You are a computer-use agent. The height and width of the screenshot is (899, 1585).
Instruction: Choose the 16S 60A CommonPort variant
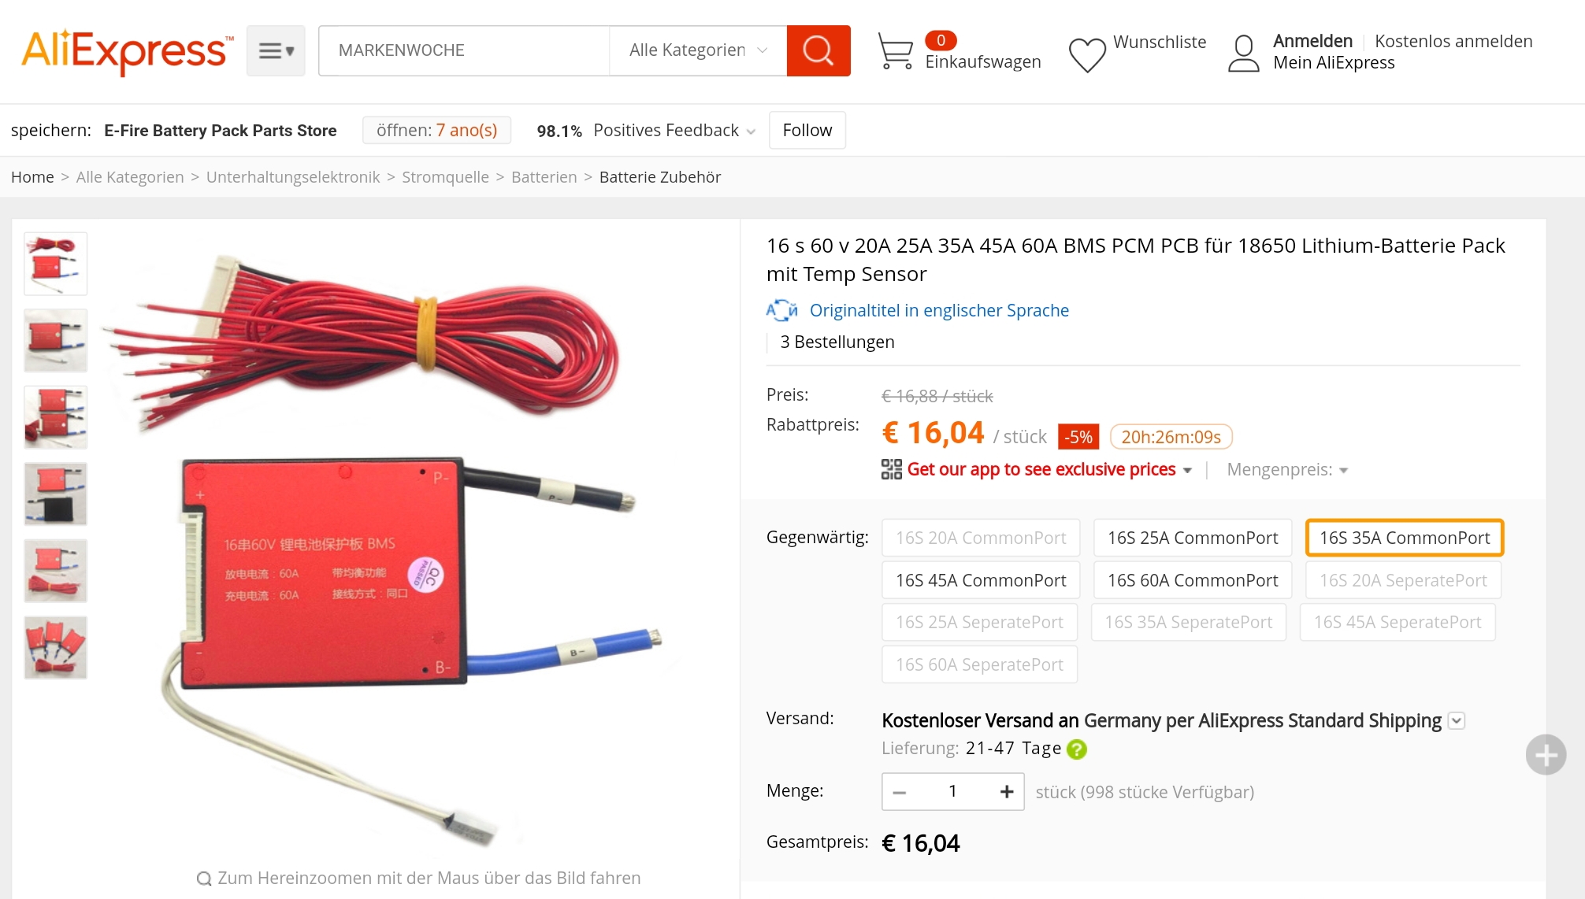[1193, 580]
